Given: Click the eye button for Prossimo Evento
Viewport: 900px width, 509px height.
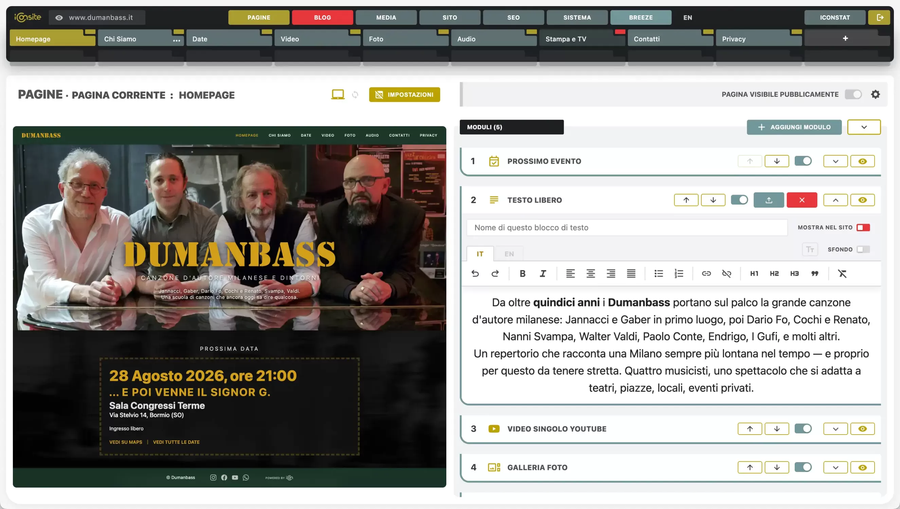Looking at the screenshot, I should coord(862,161).
